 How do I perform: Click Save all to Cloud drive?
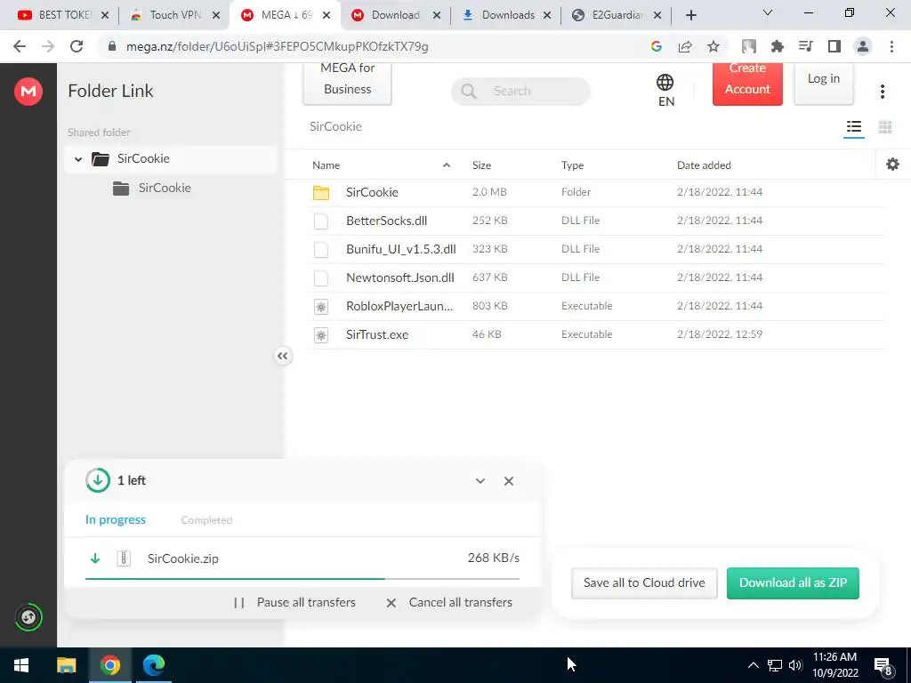pos(644,583)
